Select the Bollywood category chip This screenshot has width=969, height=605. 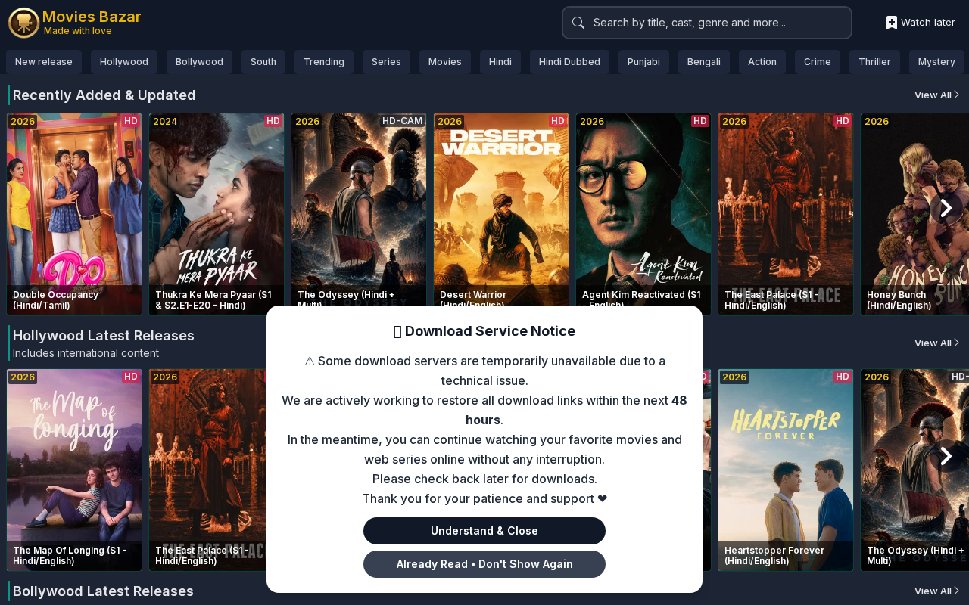tap(199, 62)
